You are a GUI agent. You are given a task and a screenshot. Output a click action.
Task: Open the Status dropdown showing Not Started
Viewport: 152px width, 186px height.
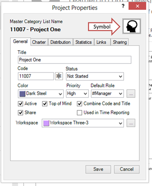[x=95, y=76]
